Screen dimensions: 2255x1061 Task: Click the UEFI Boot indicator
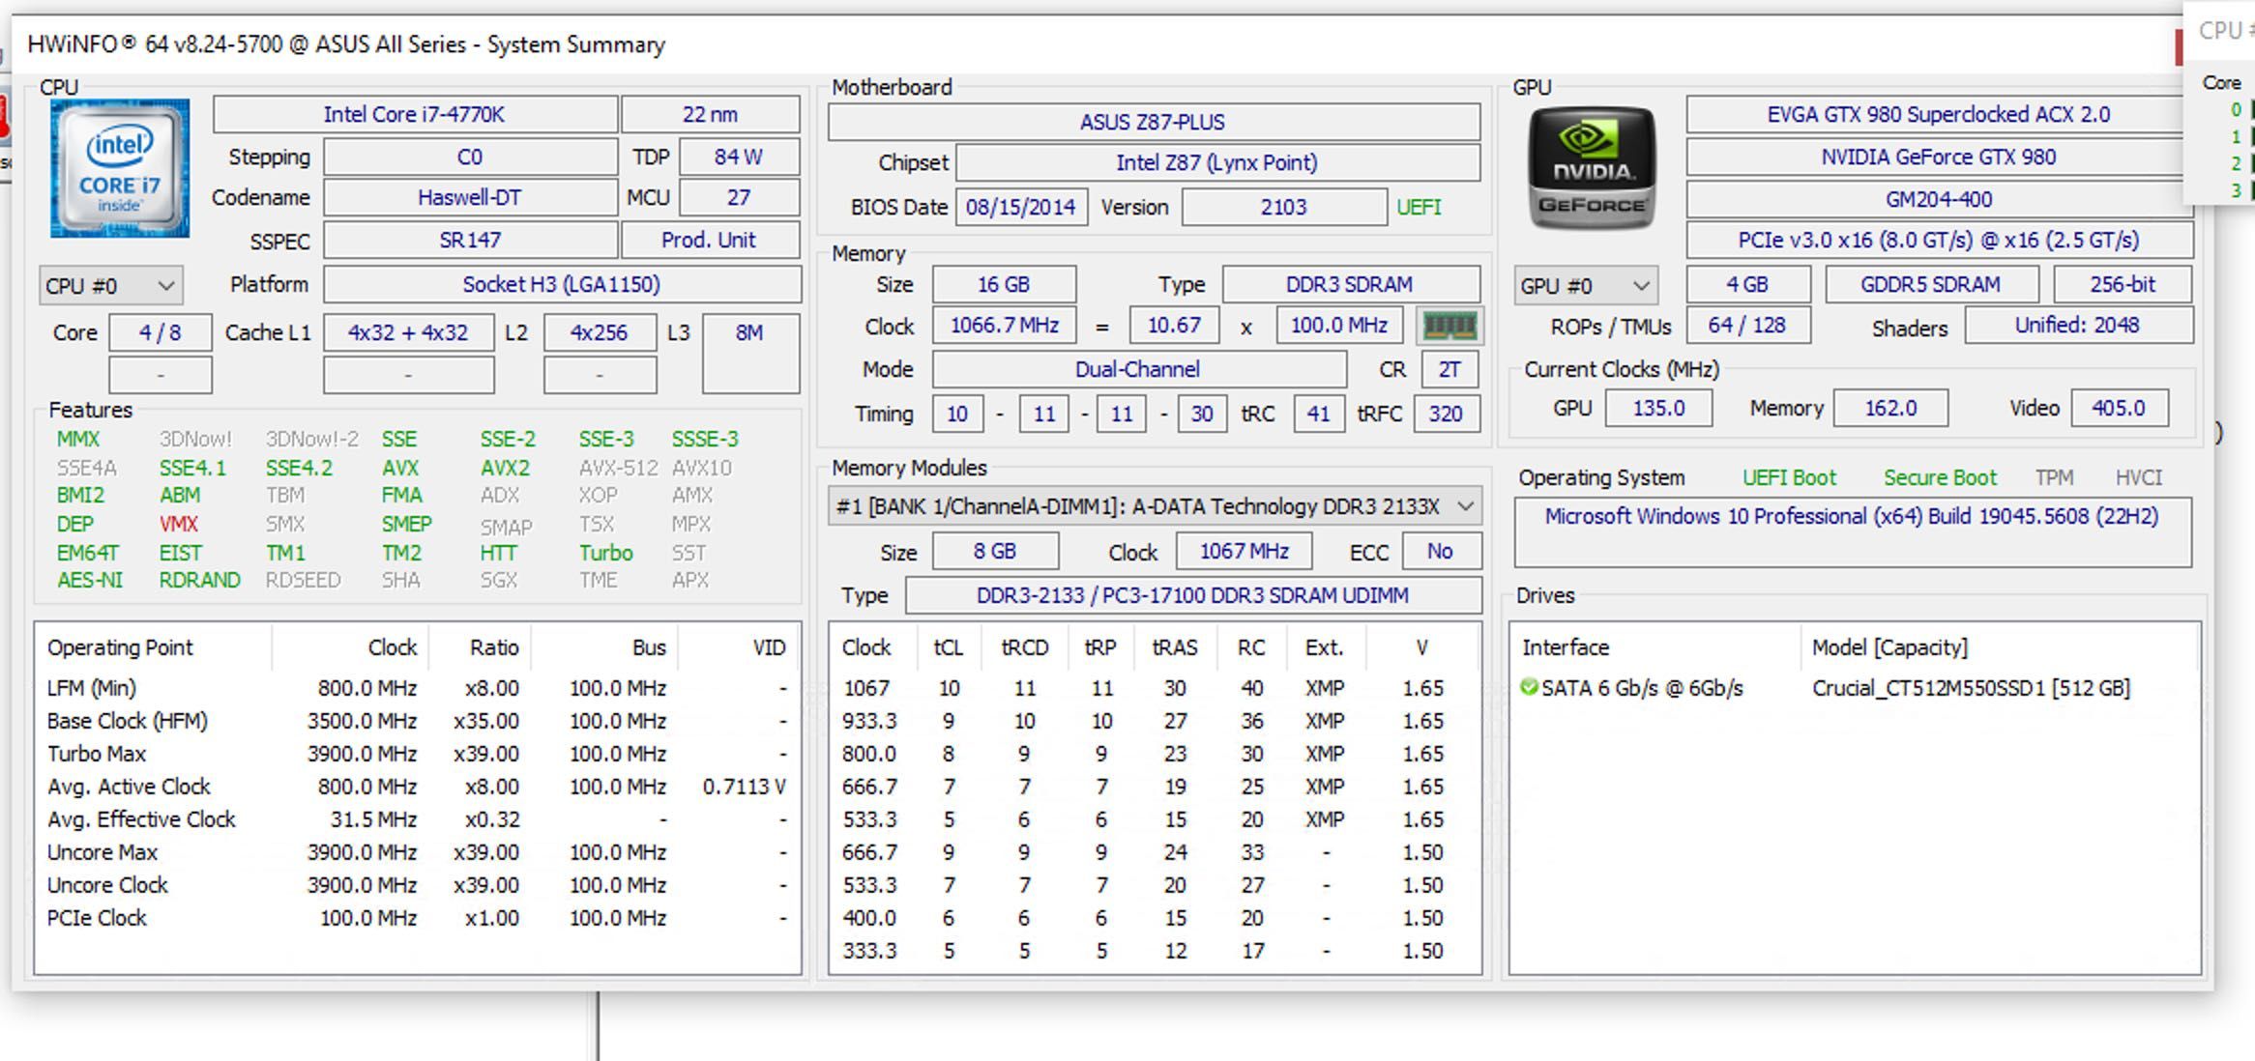1789,477
